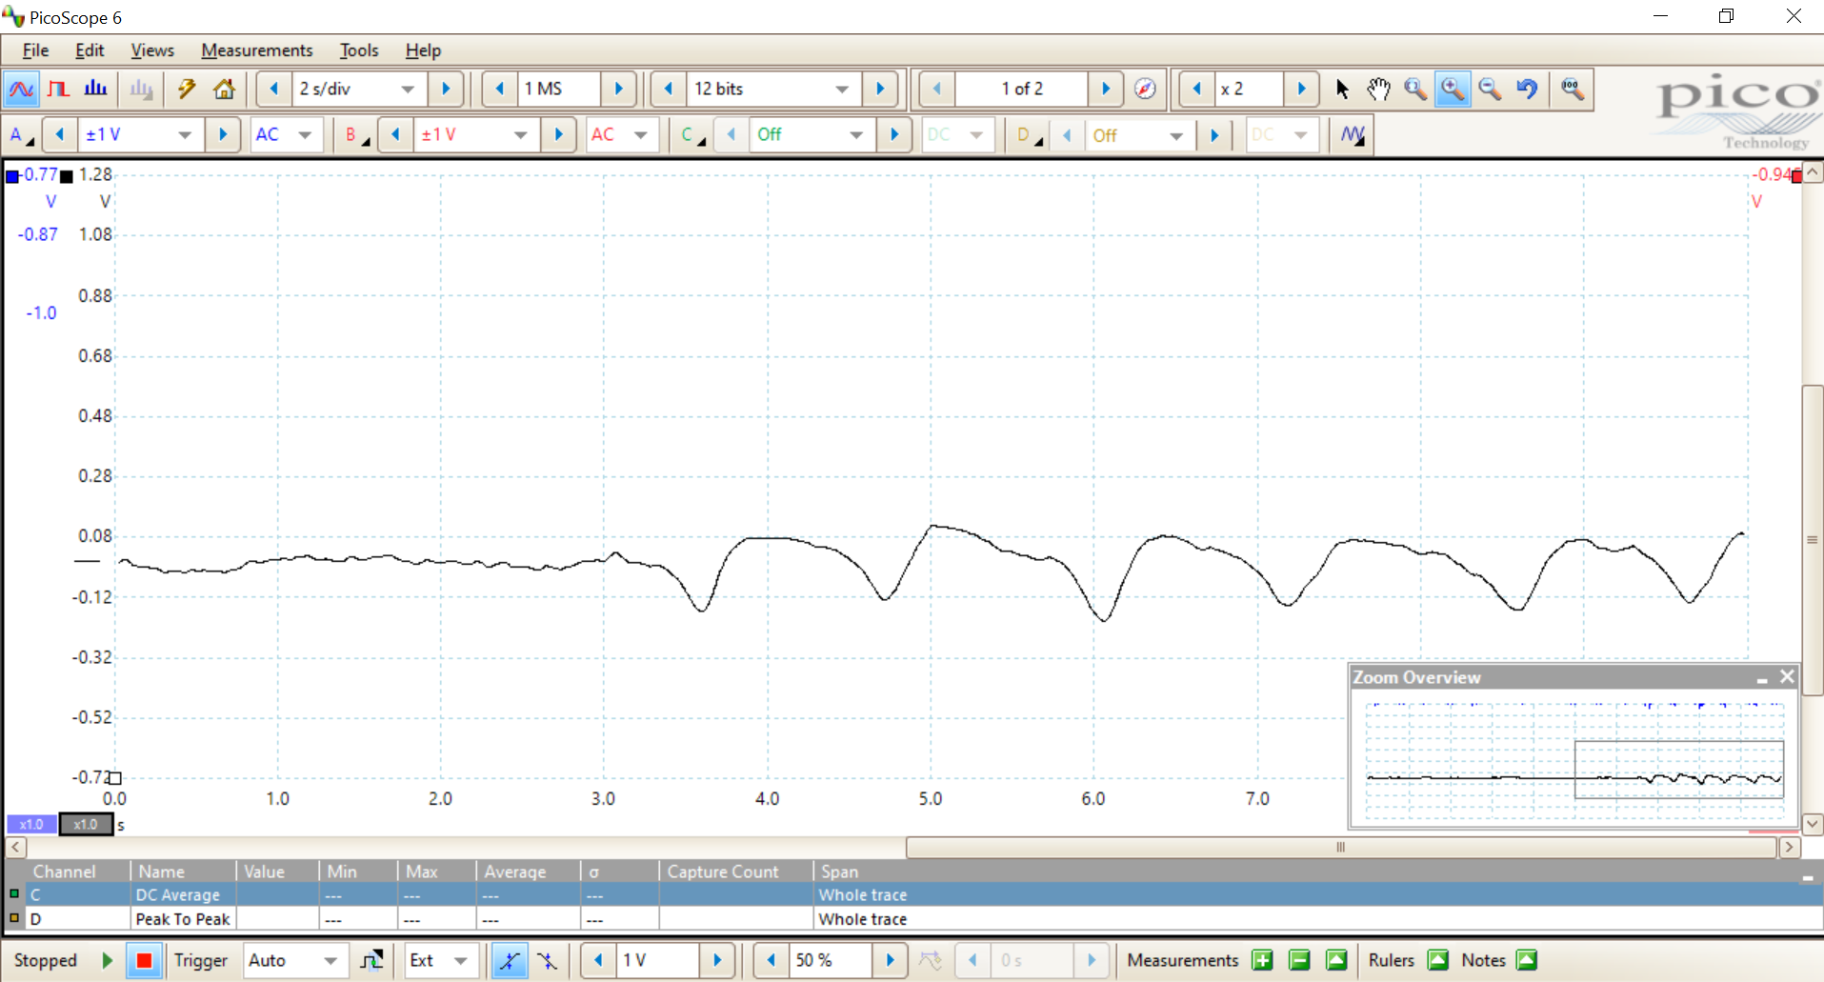
Task: Click next timebase arrow after 2 s/div
Action: pyautogui.click(x=445, y=89)
